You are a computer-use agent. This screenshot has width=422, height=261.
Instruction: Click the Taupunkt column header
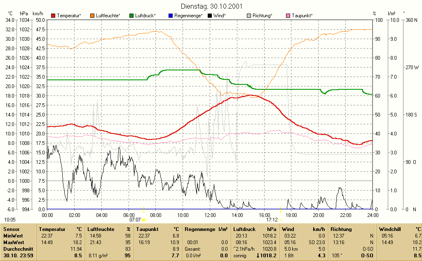pyautogui.click(x=147, y=229)
